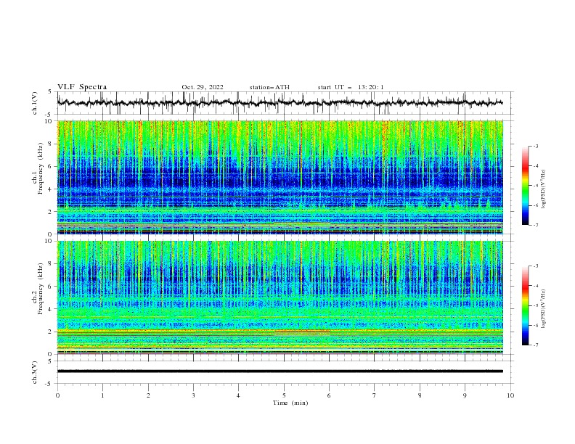Click the "-5" label on ch.2 color bar
This screenshot has width=575, height=444.
pyautogui.click(x=535, y=305)
